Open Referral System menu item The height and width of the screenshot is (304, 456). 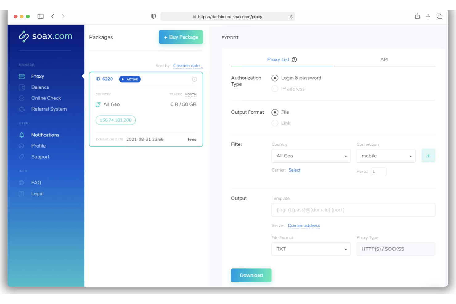pos(49,109)
